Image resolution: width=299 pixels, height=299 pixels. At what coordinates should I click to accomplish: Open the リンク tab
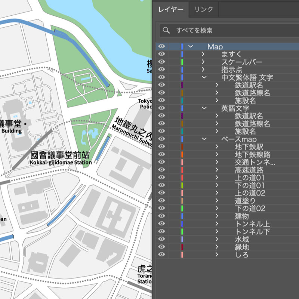204,9
